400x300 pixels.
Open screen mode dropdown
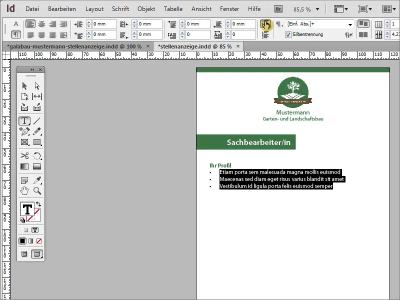pyautogui.click(x=365, y=9)
